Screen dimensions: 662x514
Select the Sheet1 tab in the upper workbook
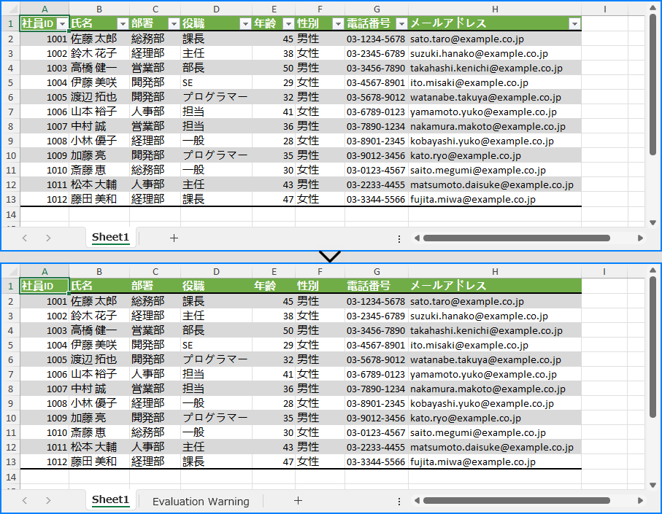click(x=110, y=238)
